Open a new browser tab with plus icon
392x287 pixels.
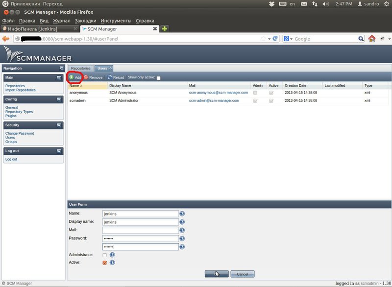pos(165,29)
